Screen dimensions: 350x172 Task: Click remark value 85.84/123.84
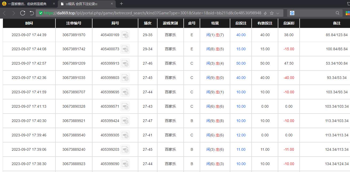337,35
